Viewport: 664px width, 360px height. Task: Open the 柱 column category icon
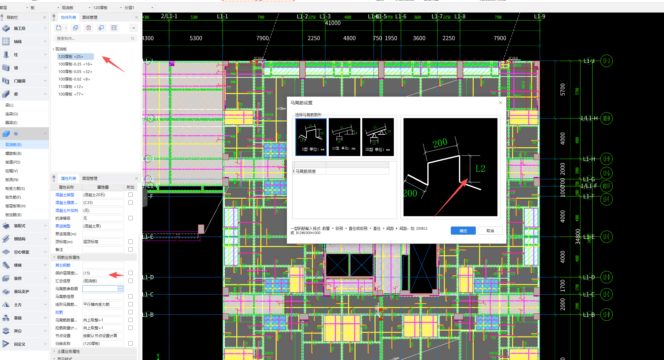[6, 55]
